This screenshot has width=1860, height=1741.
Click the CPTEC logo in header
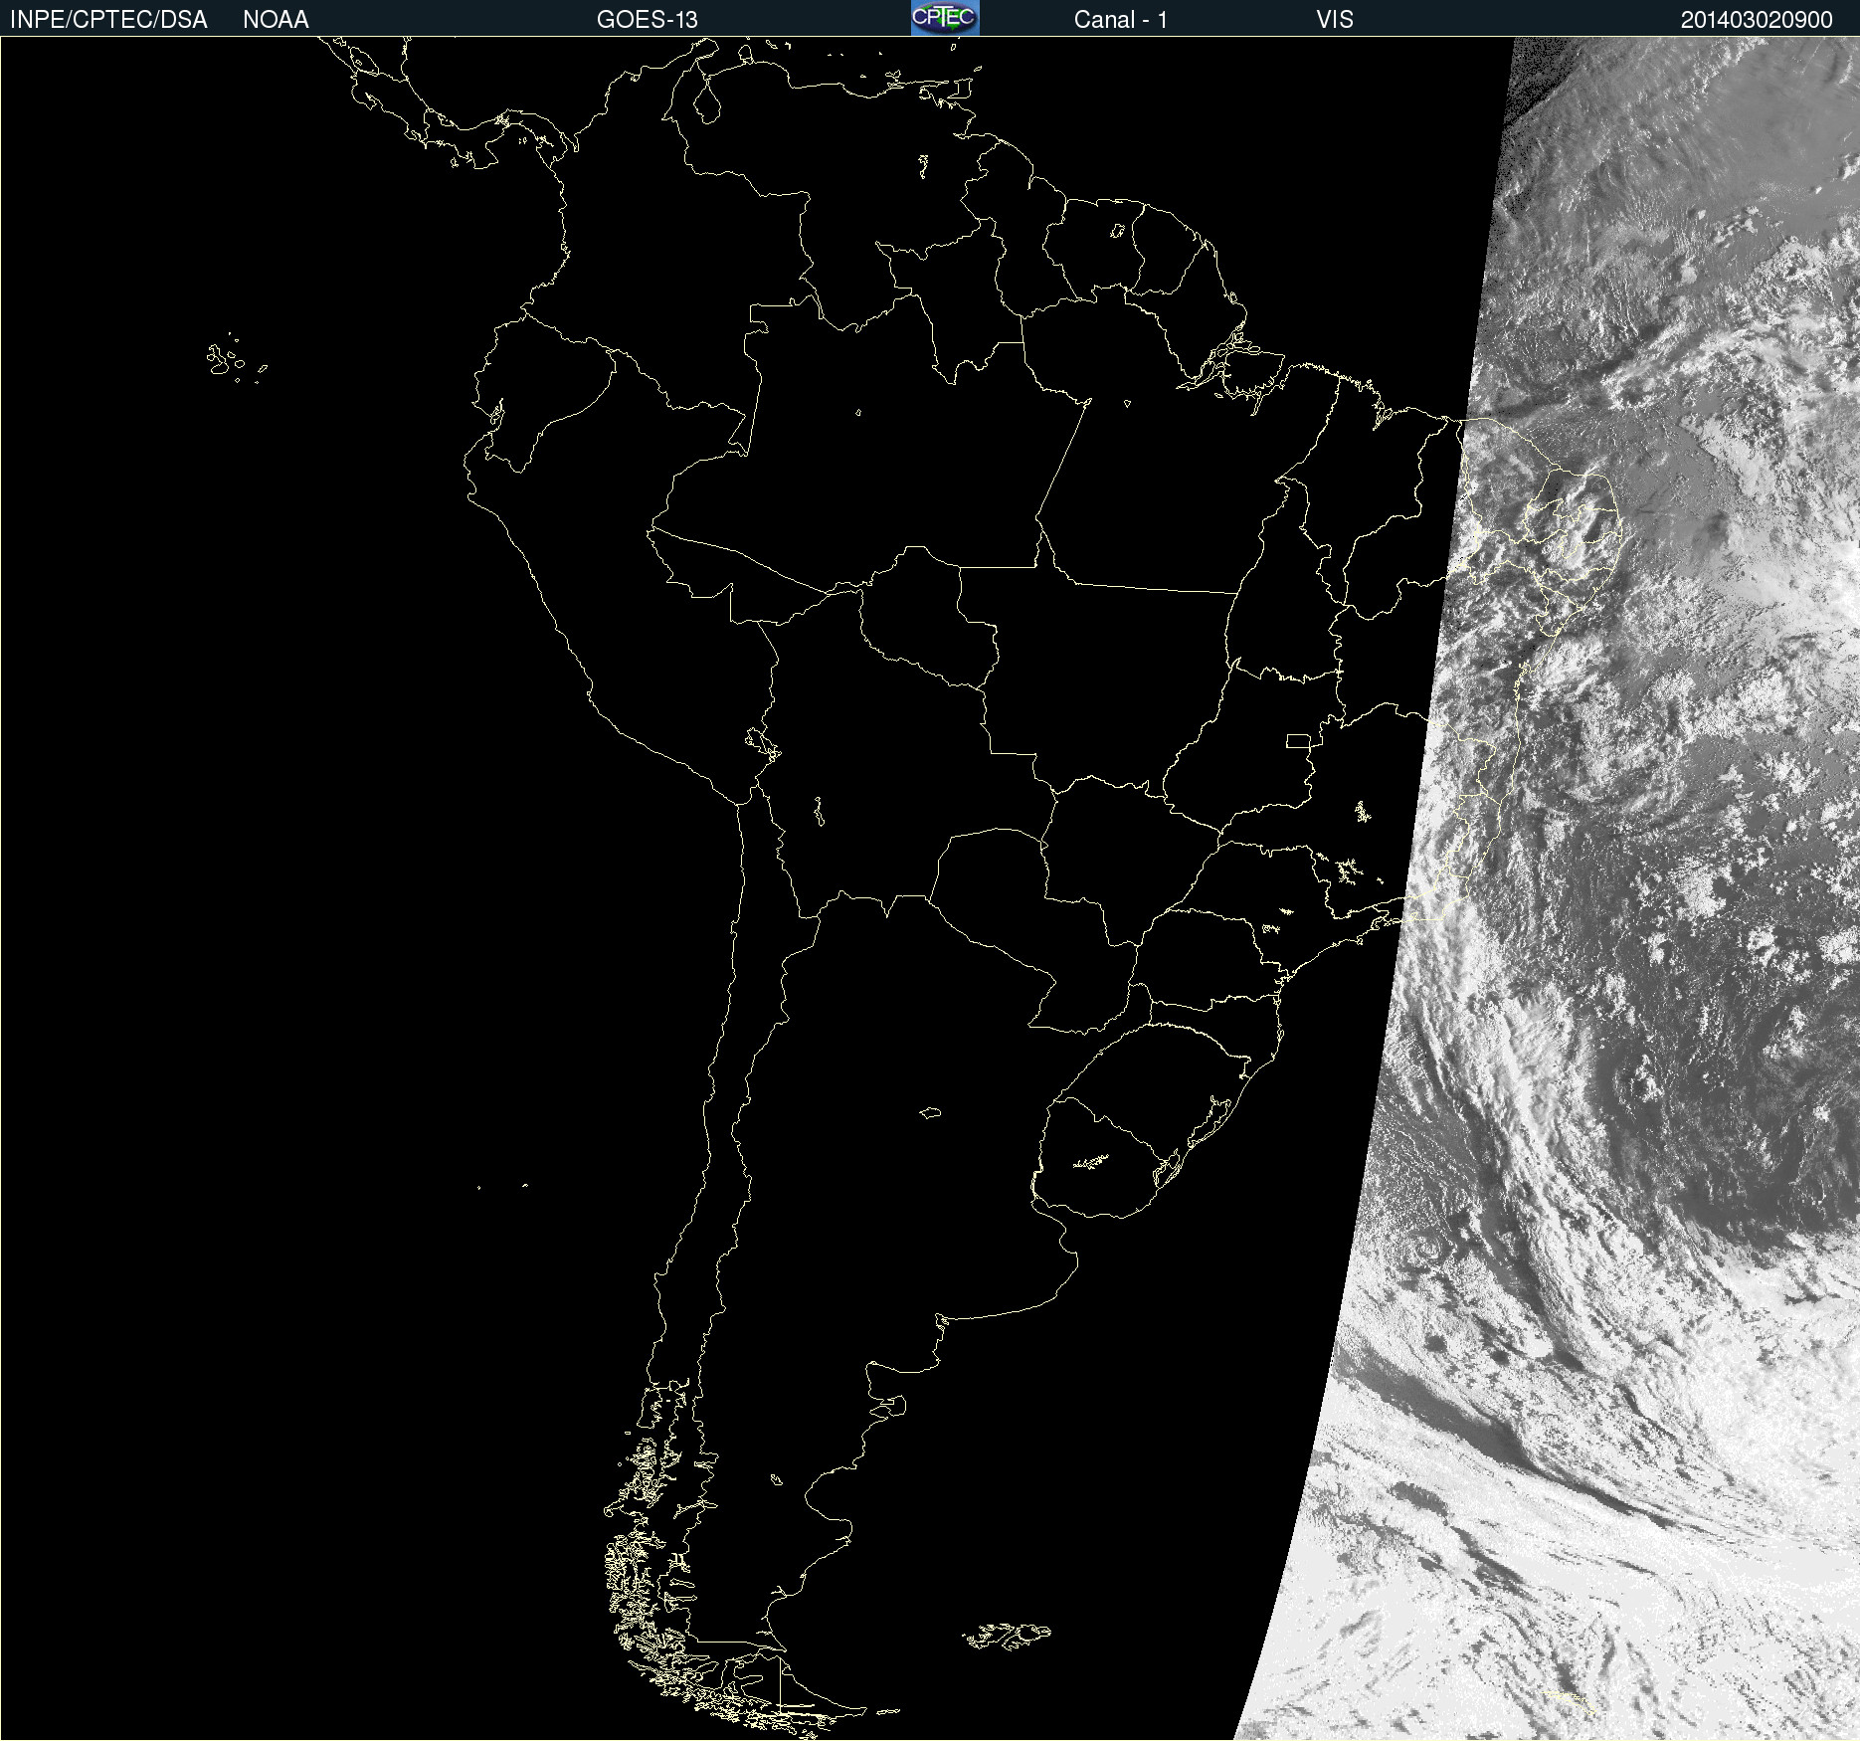point(945,18)
